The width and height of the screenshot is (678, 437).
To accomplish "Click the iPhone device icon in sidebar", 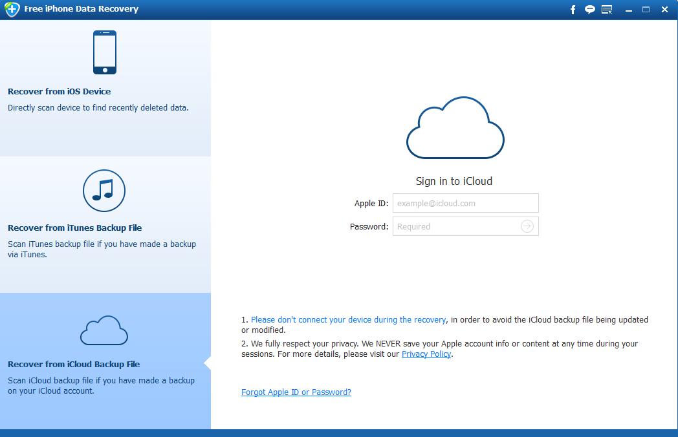I will tap(105, 52).
